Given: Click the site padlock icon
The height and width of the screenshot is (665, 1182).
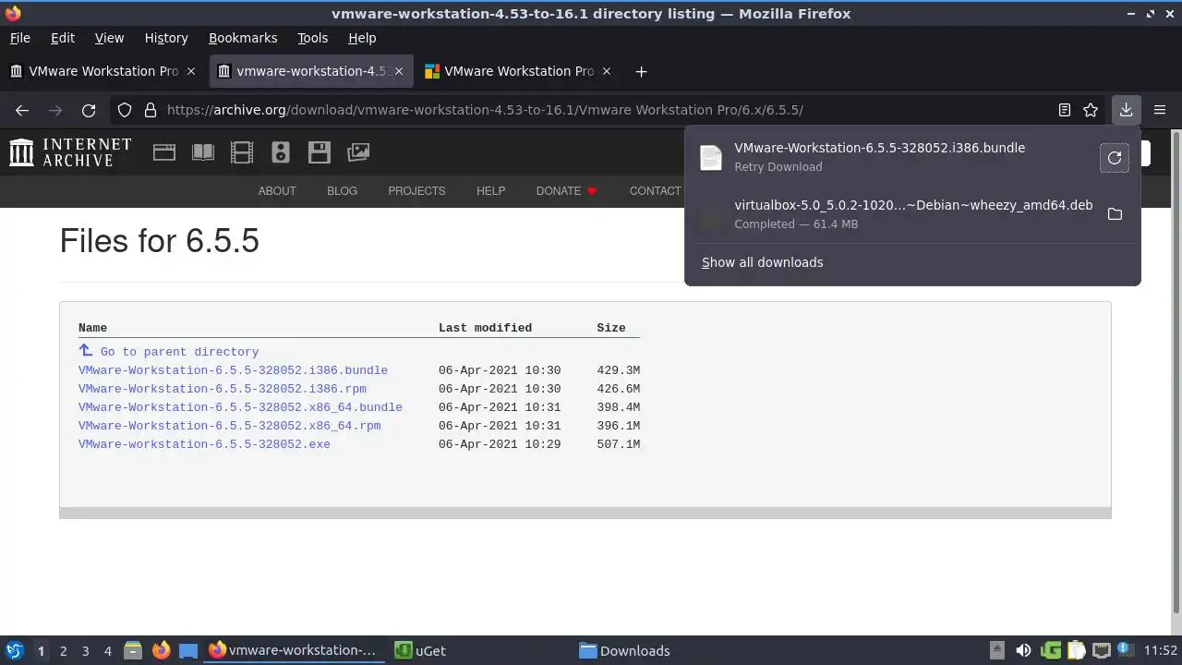Looking at the screenshot, I should pyautogui.click(x=150, y=110).
